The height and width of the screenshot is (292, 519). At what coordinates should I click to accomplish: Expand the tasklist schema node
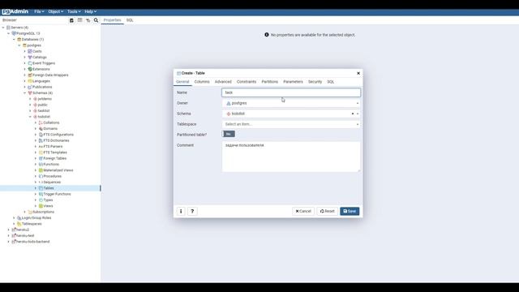30,111
